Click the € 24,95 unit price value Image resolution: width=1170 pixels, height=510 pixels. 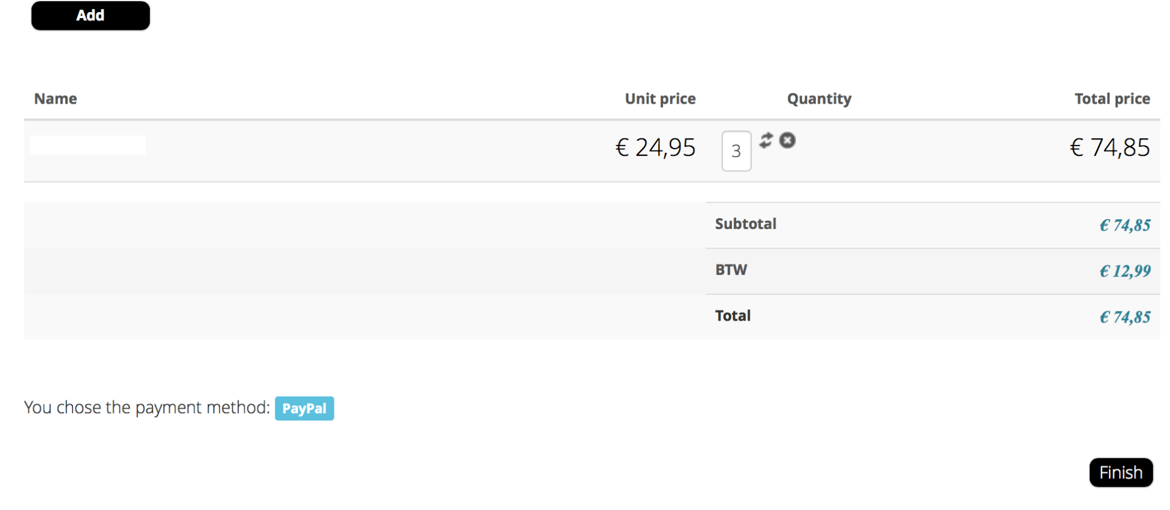coord(655,147)
